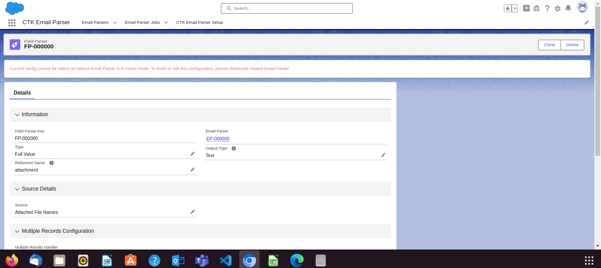Edit navigation bar pencil icon
Screen dimensions: 601x268
(586, 22)
